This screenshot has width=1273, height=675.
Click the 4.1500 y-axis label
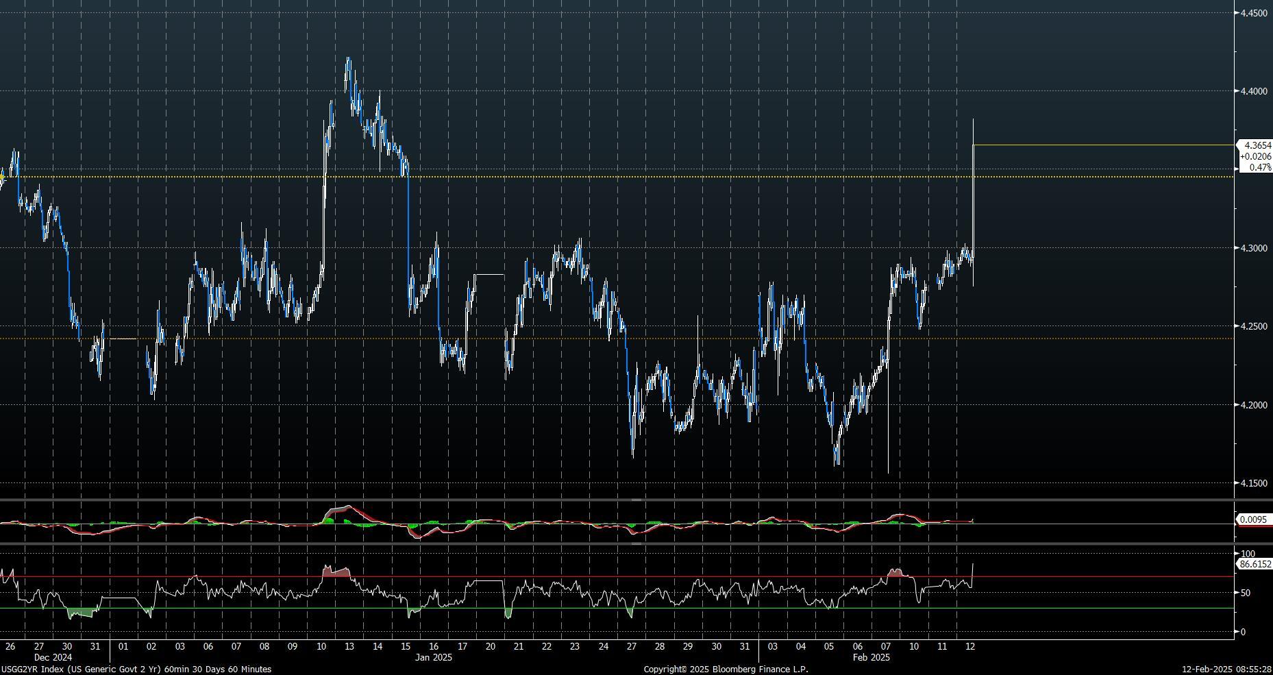[x=1255, y=483]
